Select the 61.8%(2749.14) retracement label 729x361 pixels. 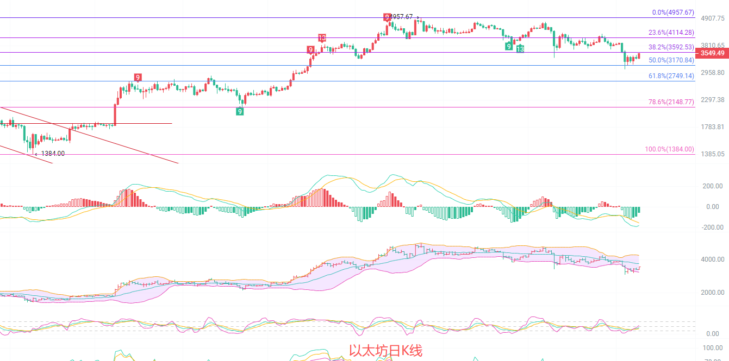click(671, 76)
